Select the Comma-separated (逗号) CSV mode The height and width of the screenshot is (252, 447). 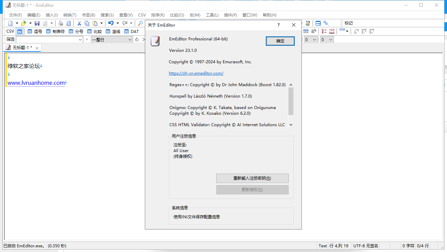[x=35, y=31]
